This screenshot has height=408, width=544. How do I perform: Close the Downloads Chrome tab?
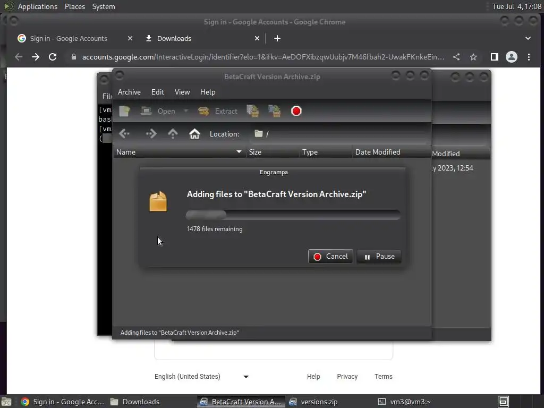click(x=257, y=38)
